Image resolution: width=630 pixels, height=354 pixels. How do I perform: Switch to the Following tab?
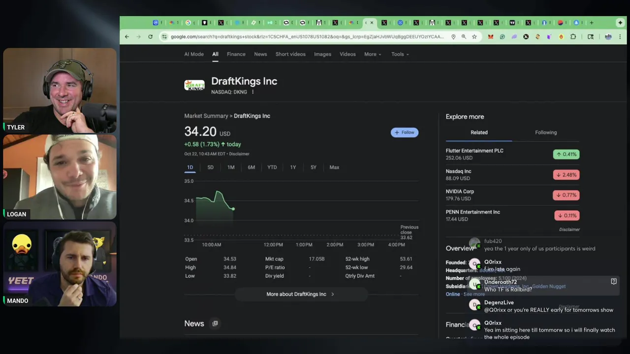pos(546,132)
